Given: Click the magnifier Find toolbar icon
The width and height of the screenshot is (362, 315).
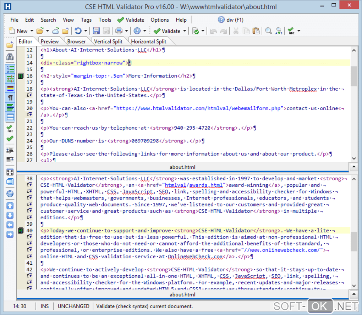Looking at the screenshot, I should [x=269, y=31].
